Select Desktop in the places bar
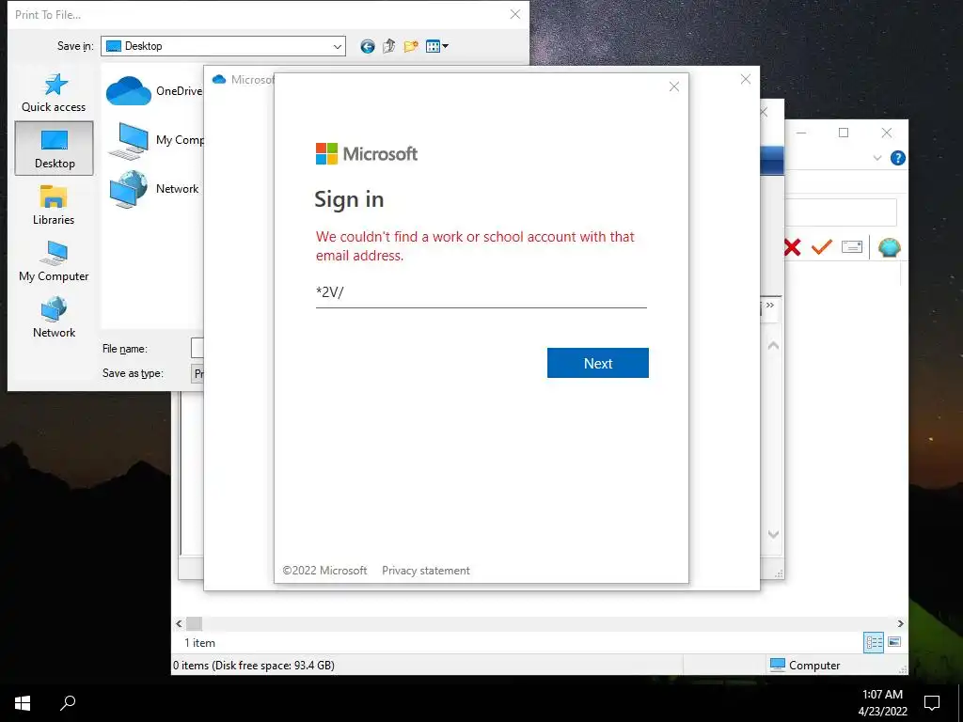 click(54, 148)
